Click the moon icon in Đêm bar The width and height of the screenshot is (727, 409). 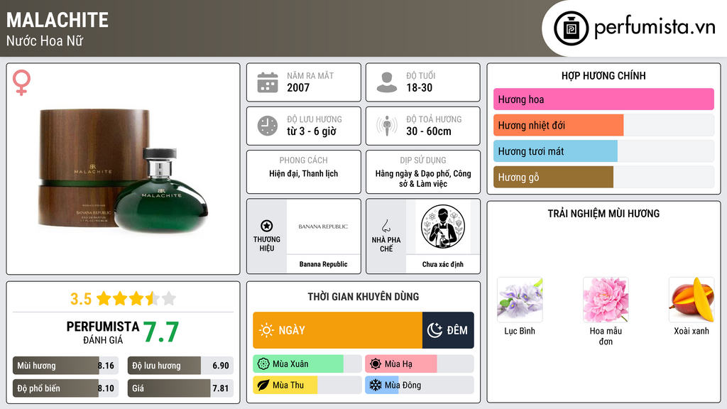(x=434, y=330)
